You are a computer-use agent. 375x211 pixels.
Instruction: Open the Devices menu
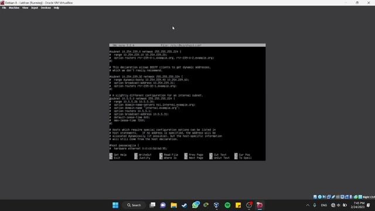46,8
